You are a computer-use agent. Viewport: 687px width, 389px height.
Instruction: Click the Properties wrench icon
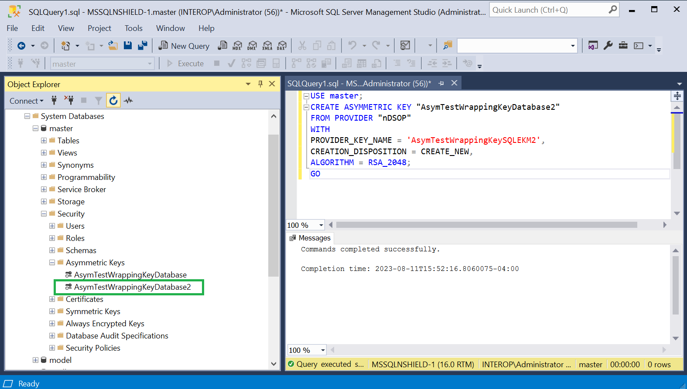[608, 45]
